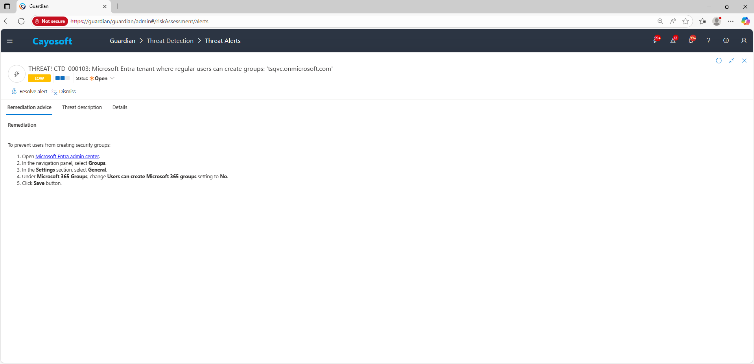The width and height of the screenshot is (754, 364).
Task: Open the user account profile icon
Action: (744, 41)
